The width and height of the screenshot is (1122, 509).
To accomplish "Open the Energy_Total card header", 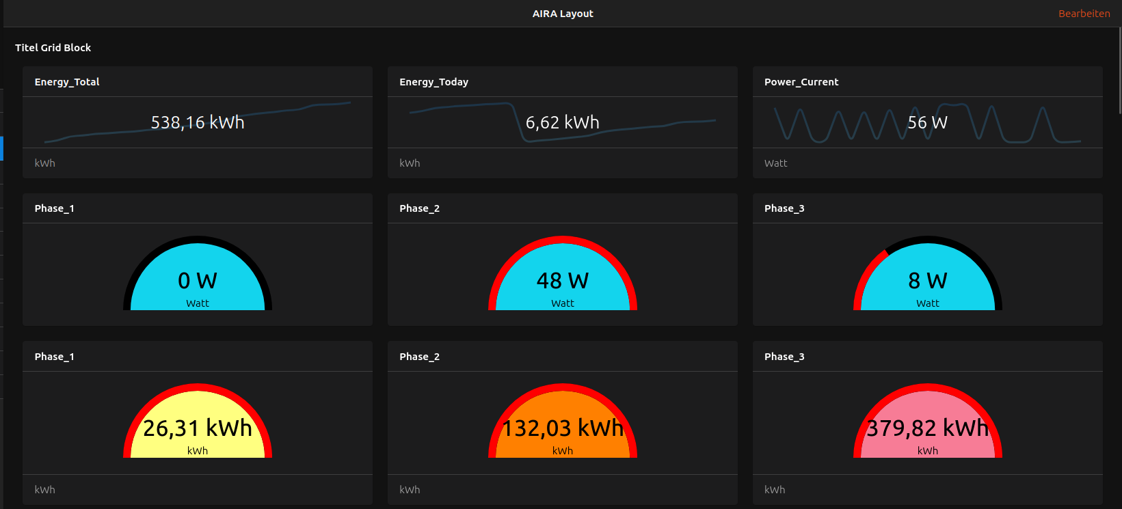I will [67, 82].
